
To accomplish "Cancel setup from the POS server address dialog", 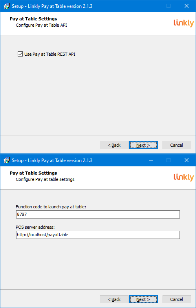I will (177, 299).
